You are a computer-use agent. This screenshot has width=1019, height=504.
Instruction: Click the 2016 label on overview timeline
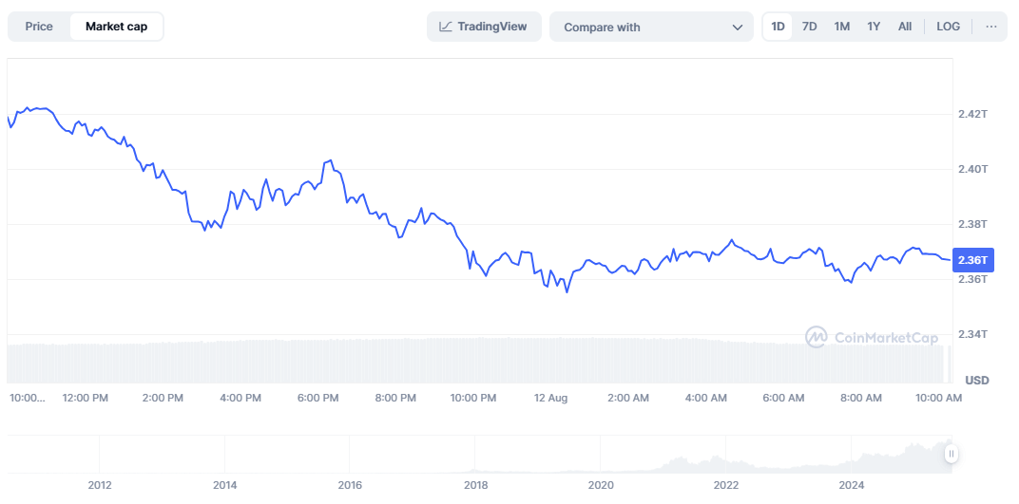350,484
